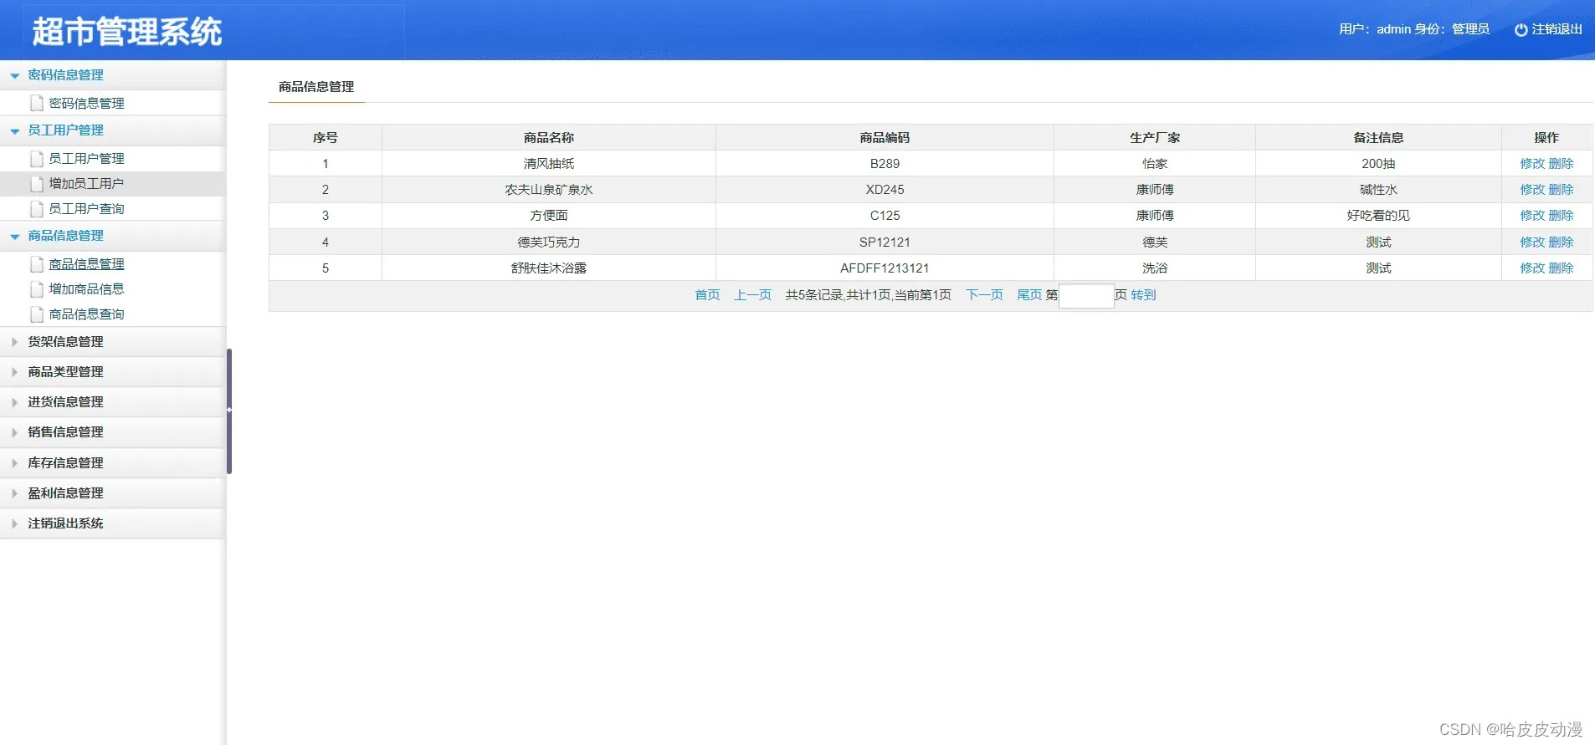The width and height of the screenshot is (1595, 745).
Task: Collapse the 员工用户管理 section arrow
Action: coord(14,130)
